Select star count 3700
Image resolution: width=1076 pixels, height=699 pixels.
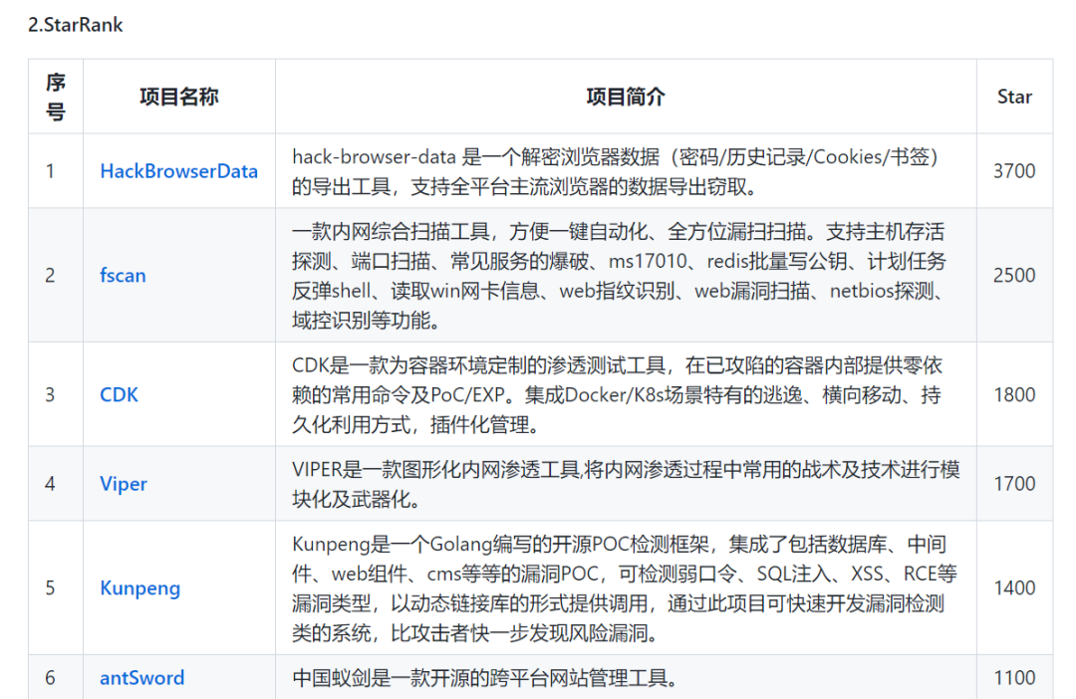(x=1014, y=171)
